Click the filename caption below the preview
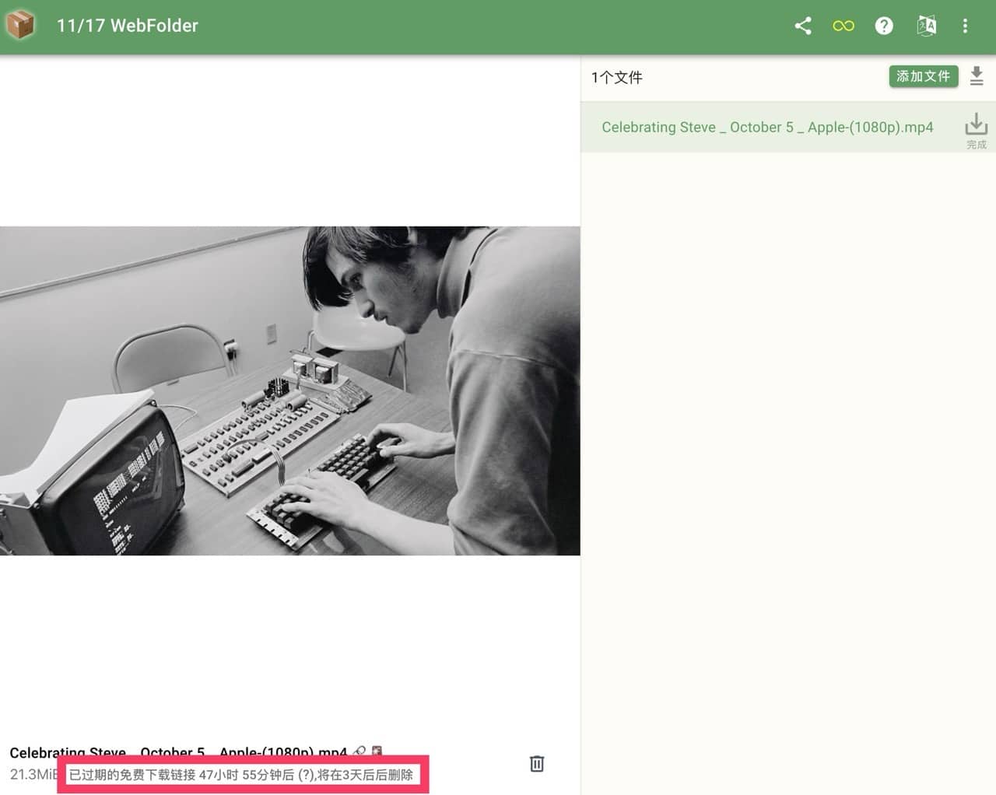The width and height of the screenshot is (996, 795). pyautogui.click(x=177, y=752)
